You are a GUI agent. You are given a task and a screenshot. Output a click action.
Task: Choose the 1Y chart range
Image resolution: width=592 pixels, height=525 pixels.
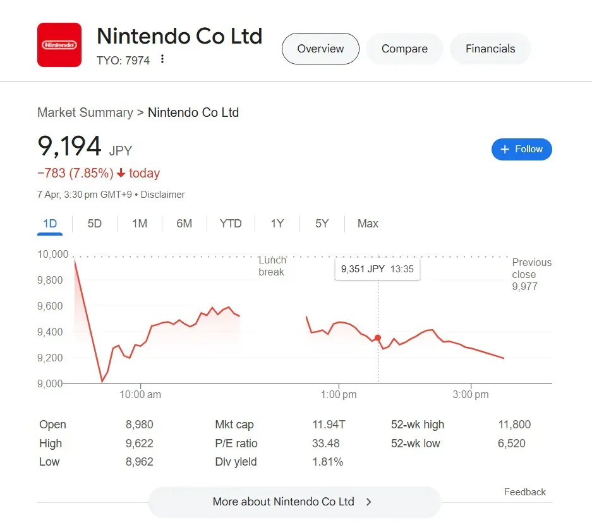277,224
